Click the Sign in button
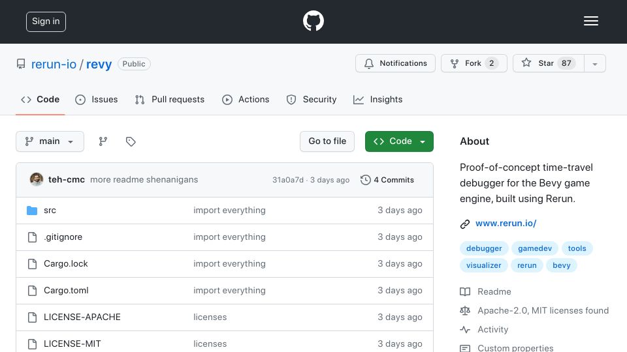Screen dimensions: 627x352 (46, 22)
